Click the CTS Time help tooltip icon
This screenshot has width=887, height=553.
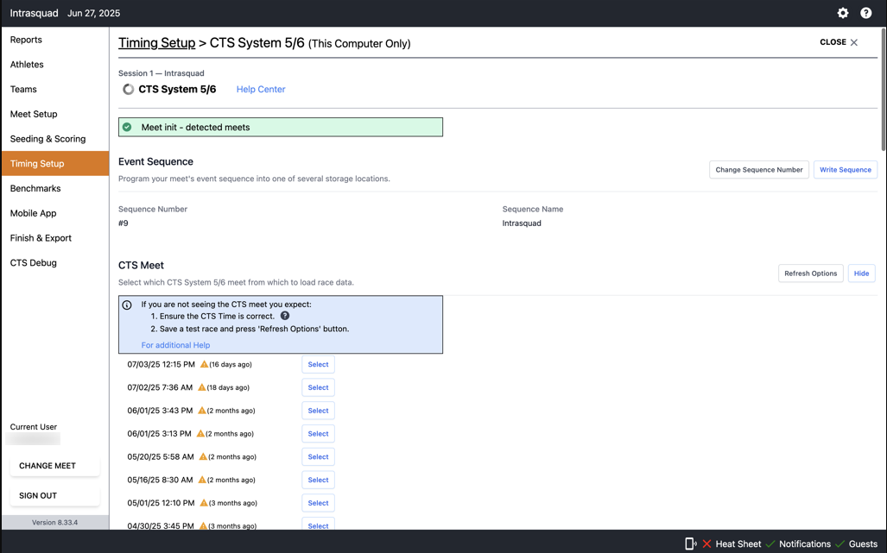pyautogui.click(x=285, y=316)
